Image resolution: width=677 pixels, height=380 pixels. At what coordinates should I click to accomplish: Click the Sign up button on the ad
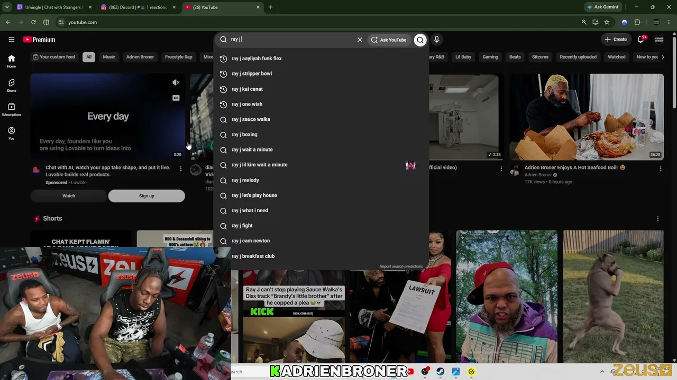[x=147, y=196]
